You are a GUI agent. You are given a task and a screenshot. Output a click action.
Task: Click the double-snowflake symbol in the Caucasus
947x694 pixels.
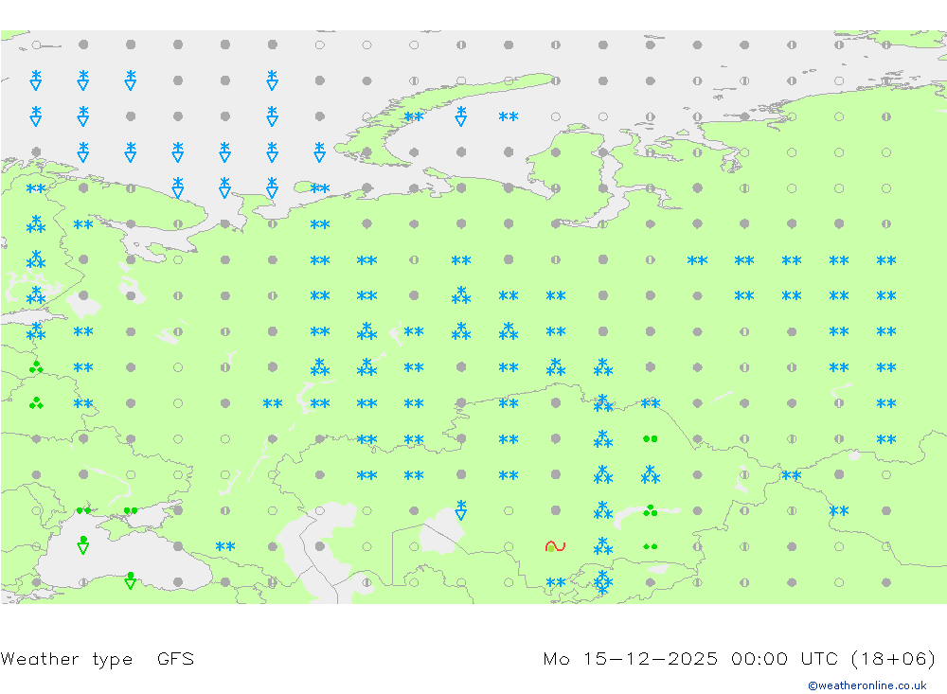click(x=225, y=546)
